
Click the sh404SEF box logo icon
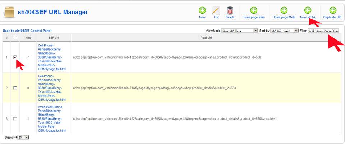pyautogui.click(x=9, y=12)
